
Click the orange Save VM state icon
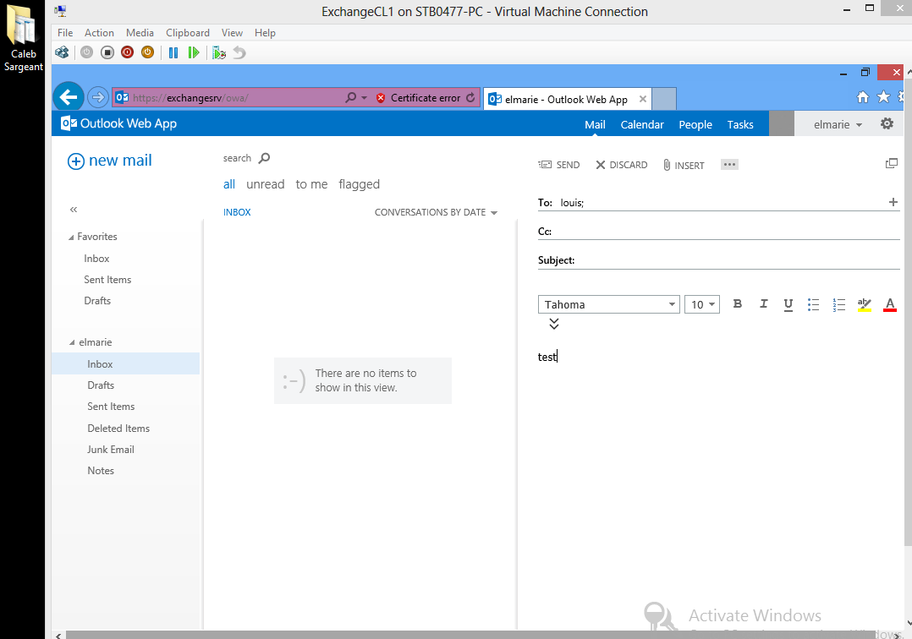(x=148, y=53)
